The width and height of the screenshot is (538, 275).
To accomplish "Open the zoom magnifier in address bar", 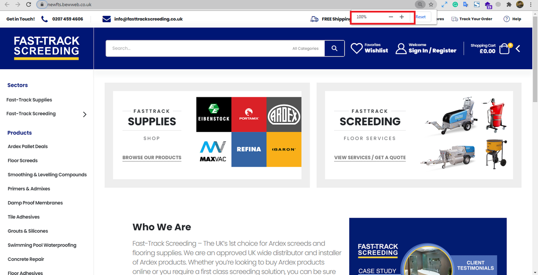I will pos(420,5).
